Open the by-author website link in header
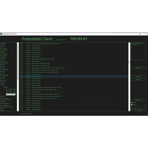Image resolution: width=148 pixels, height=148 pixels. (61, 40)
